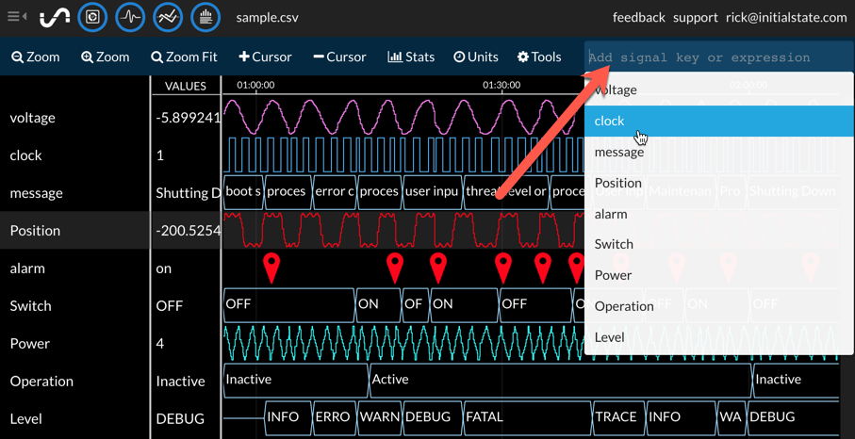Collapse the sidebar with the hamburger icon
This screenshot has height=439, width=855.
pyautogui.click(x=16, y=17)
